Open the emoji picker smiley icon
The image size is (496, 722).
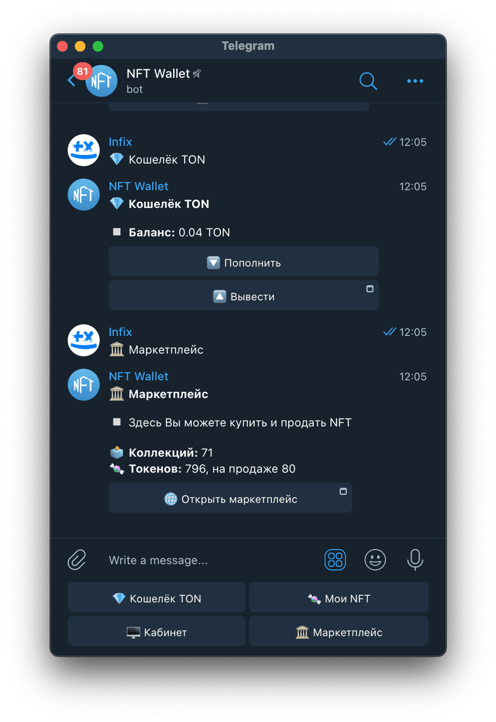375,560
